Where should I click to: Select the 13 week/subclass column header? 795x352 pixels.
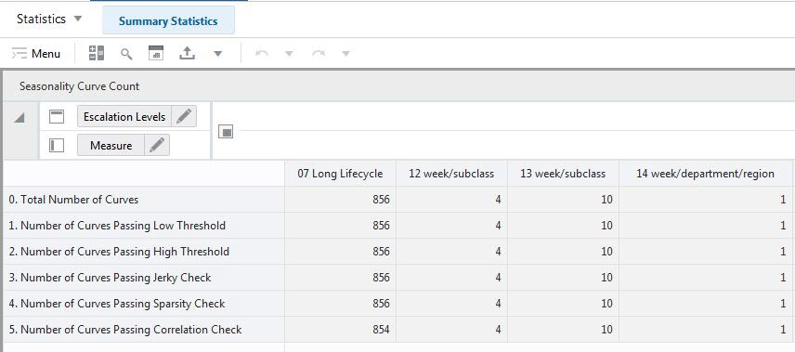[563, 174]
